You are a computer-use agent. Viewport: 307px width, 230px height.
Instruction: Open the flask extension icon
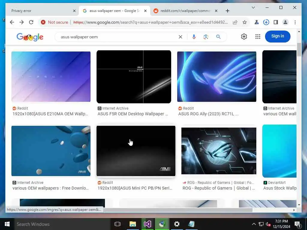[x=257, y=22]
